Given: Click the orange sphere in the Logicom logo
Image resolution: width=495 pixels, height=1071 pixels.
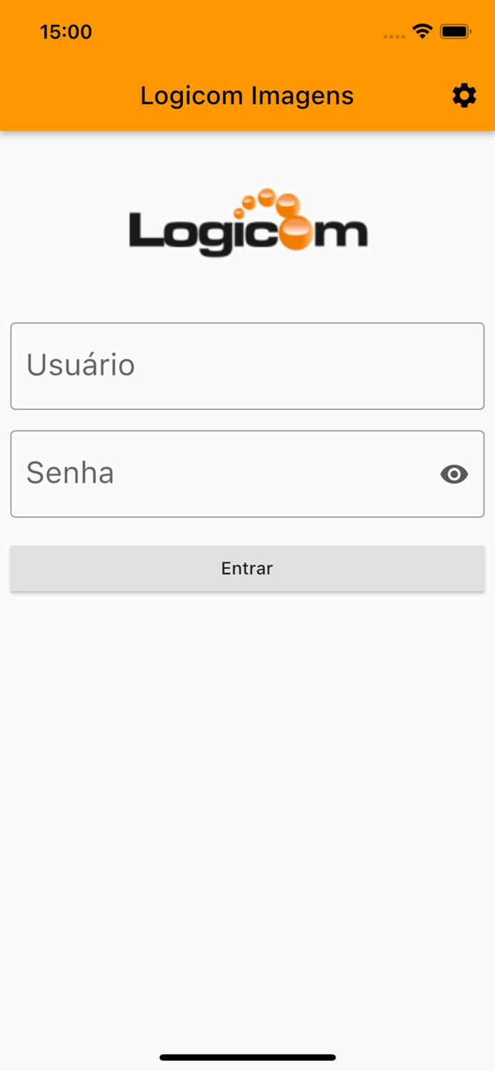Looking at the screenshot, I should tap(294, 230).
